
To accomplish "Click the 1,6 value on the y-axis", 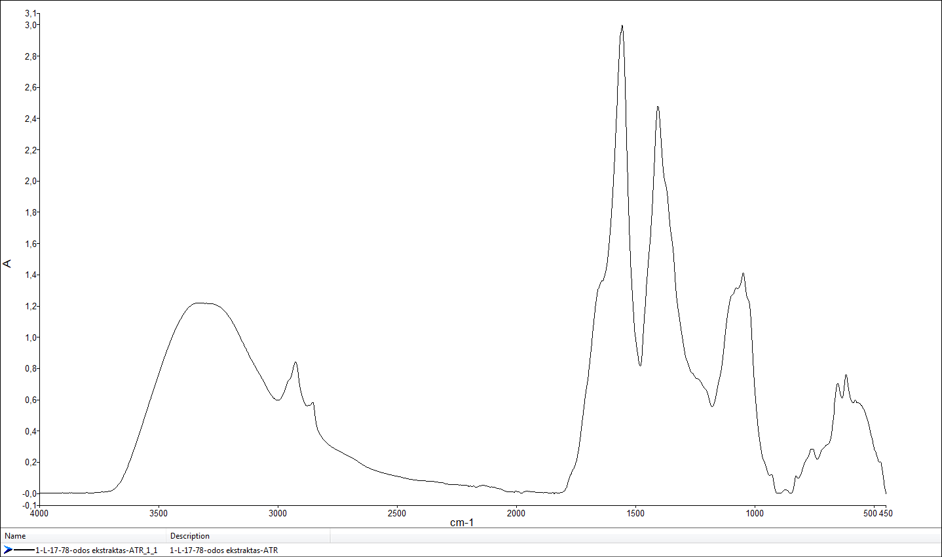I will [x=31, y=244].
